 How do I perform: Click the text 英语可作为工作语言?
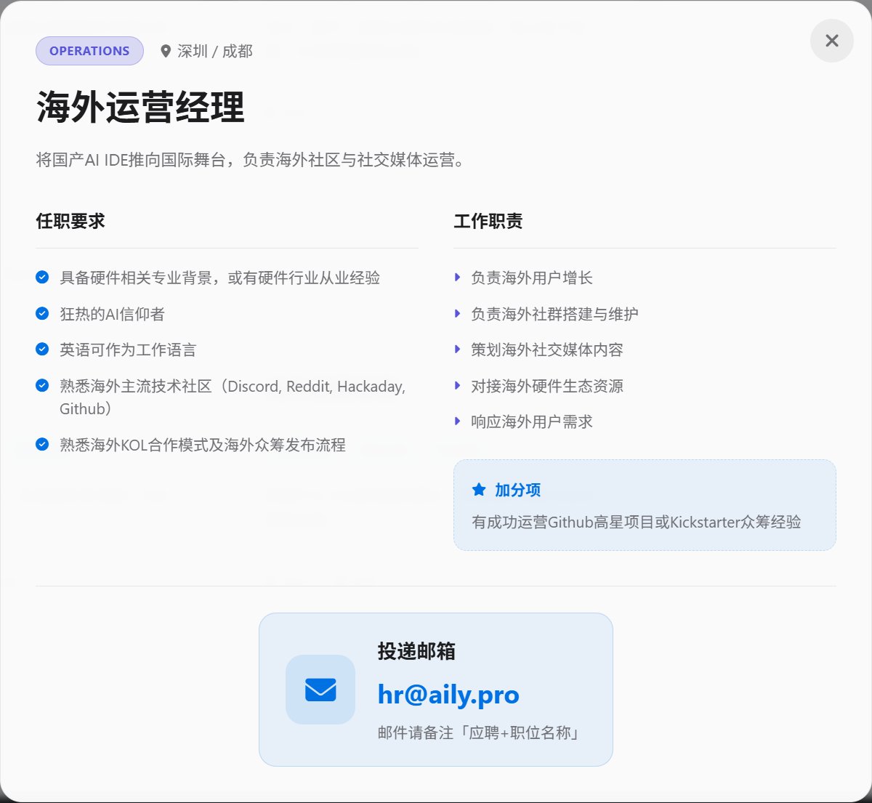tap(128, 350)
